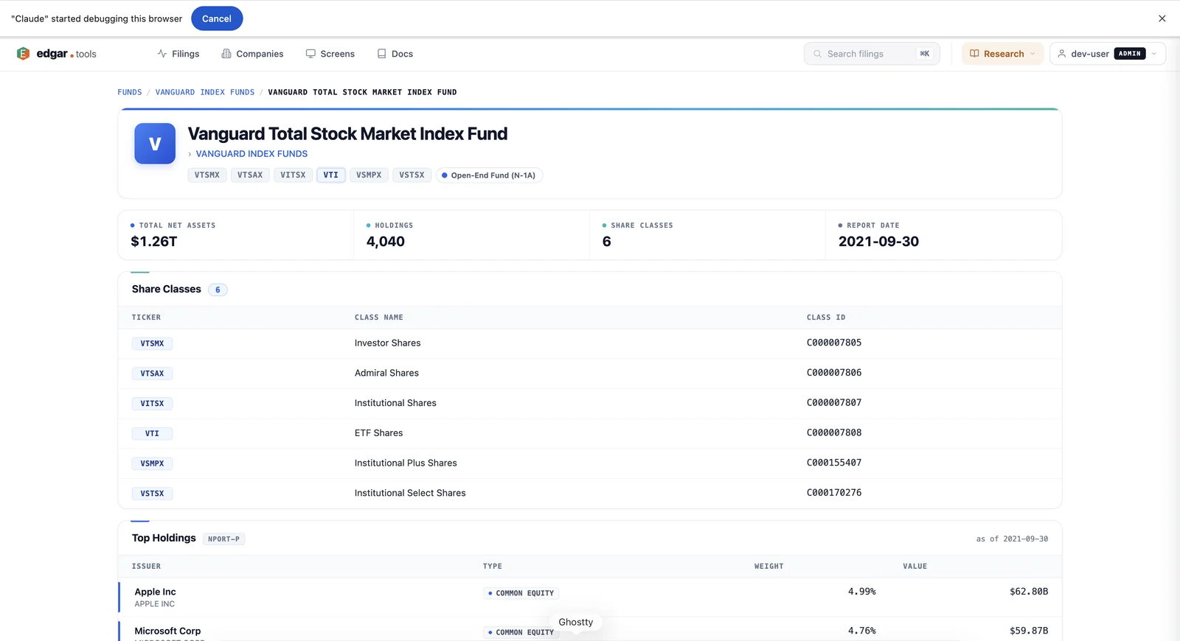Click class ID C000170276
The width and height of the screenshot is (1180, 641).
[x=834, y=493]
